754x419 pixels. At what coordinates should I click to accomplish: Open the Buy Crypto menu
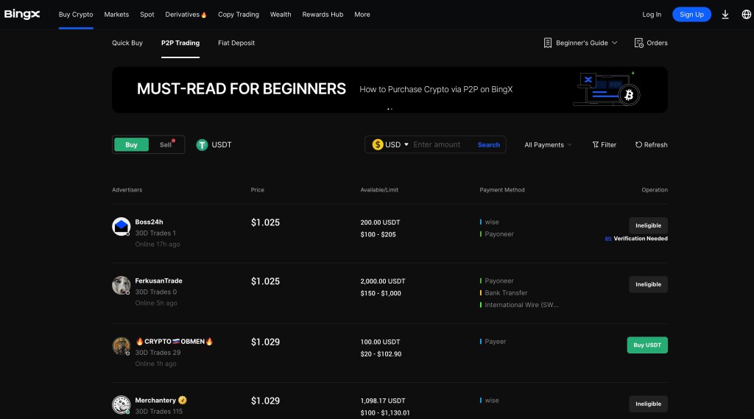(x=76, y=15)
